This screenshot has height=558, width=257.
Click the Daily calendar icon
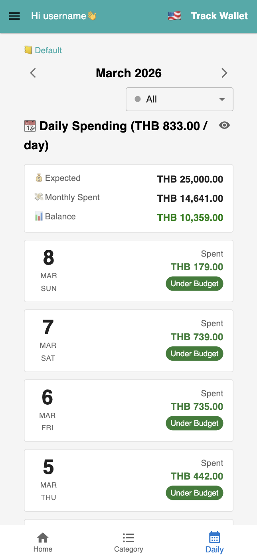click(214, 537)
